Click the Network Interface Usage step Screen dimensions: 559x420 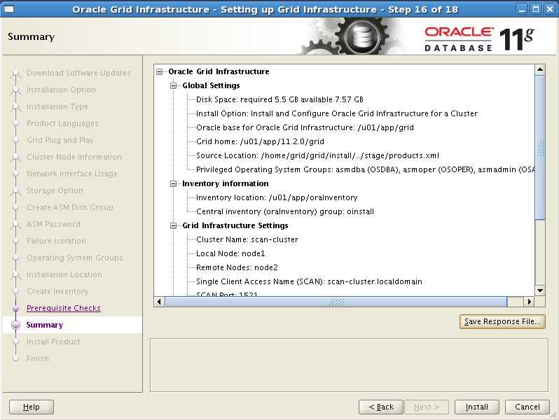click(71, 174)
